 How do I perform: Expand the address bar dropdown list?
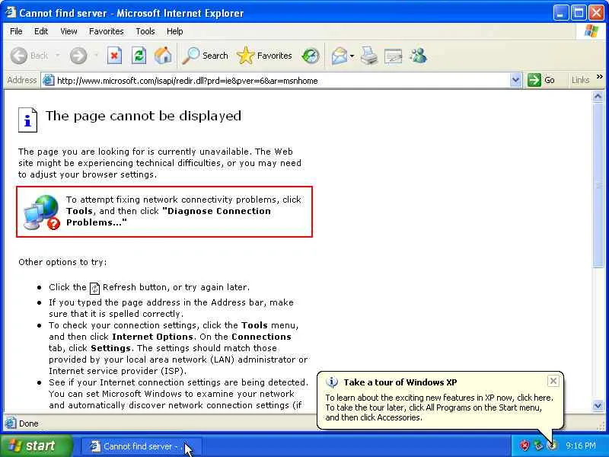point(515,80)
